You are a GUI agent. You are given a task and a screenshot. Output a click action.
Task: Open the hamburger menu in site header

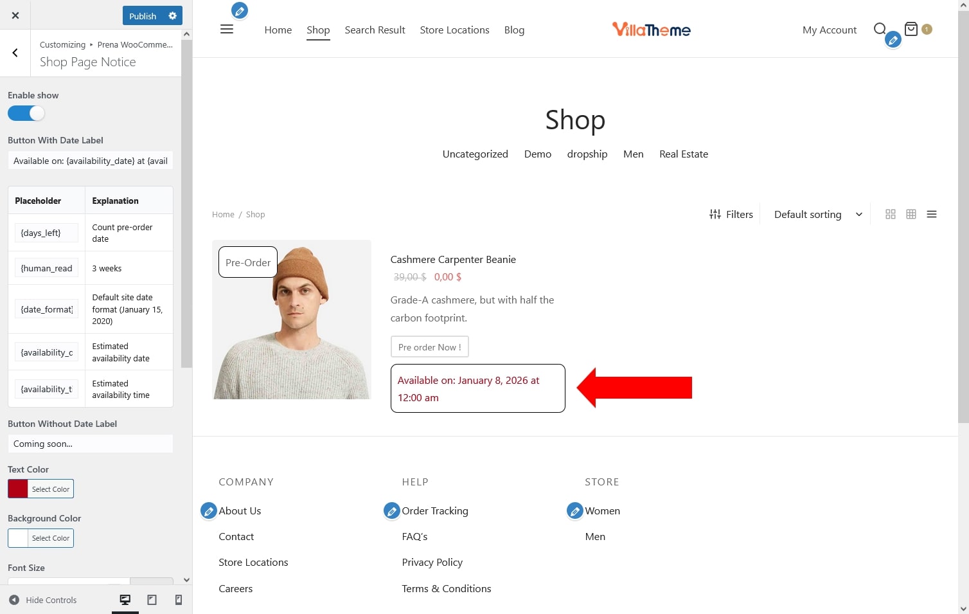[227, 30]
